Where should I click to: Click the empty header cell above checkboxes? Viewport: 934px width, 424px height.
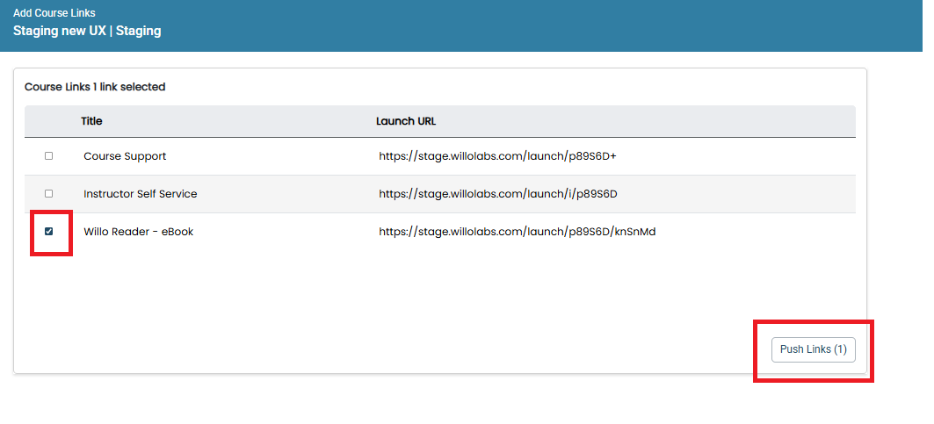(x=49, y=121)
